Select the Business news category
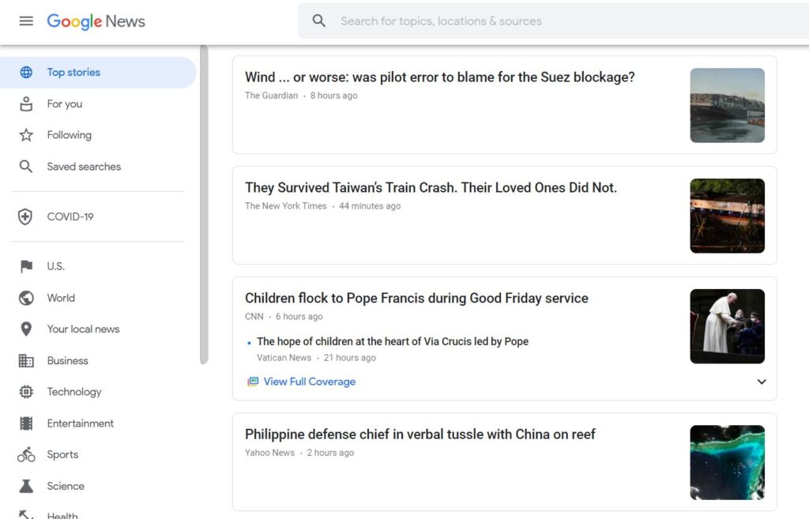Viewport: 809px width, 519px height. point(67,360)
